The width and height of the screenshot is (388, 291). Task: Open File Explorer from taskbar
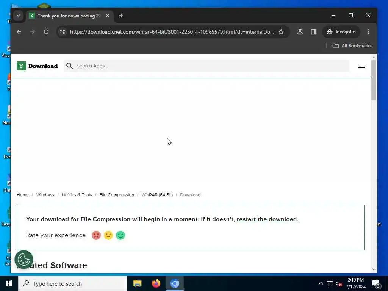tap(137, 283)
